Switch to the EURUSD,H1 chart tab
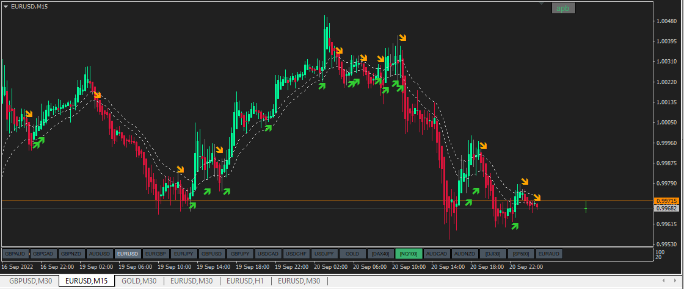The height and width of the screenshot is (289, 684). 245,281
